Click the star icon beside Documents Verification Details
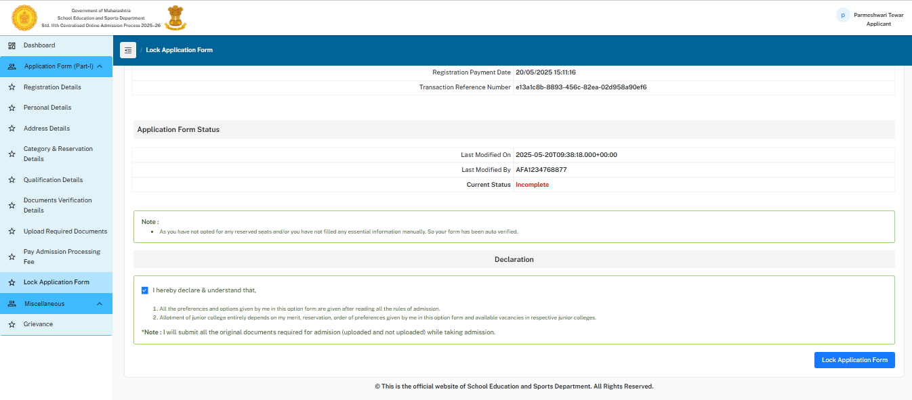 coord(12,205)
